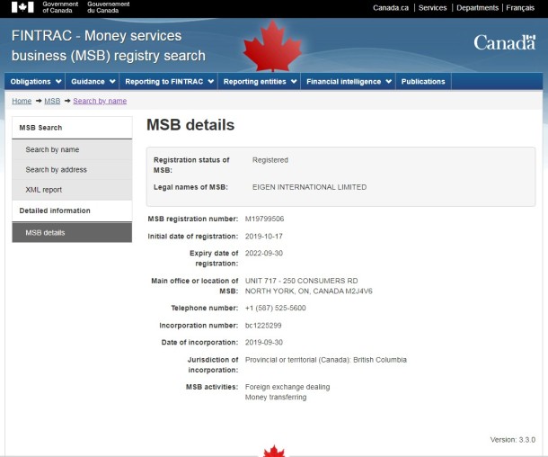Click Search by name breadcrumb link
The width and height of the screenshot is (548, 457).
click(x=100, y=101)
